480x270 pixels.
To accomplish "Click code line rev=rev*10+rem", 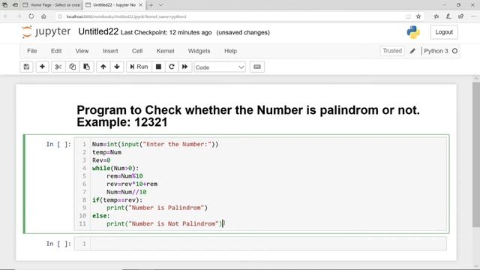I will [132, 184].
